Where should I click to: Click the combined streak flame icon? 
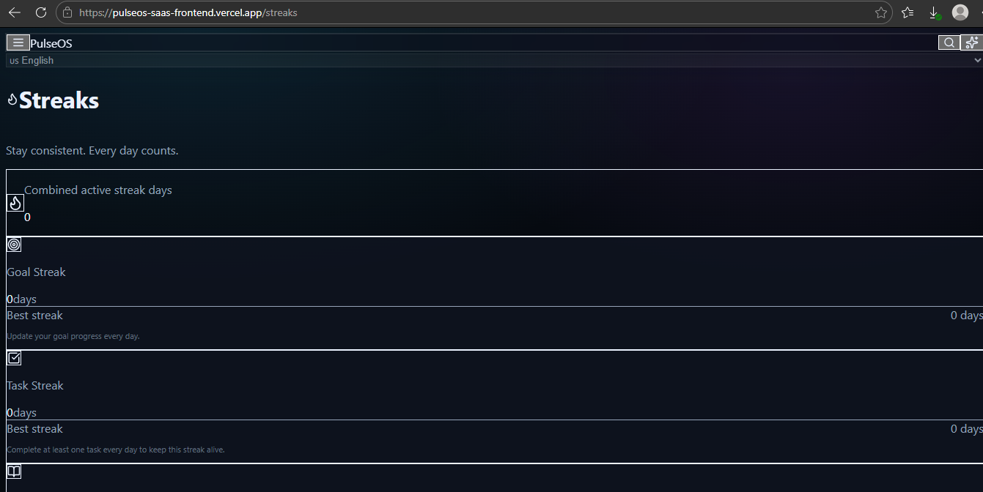tap(15, 203)
